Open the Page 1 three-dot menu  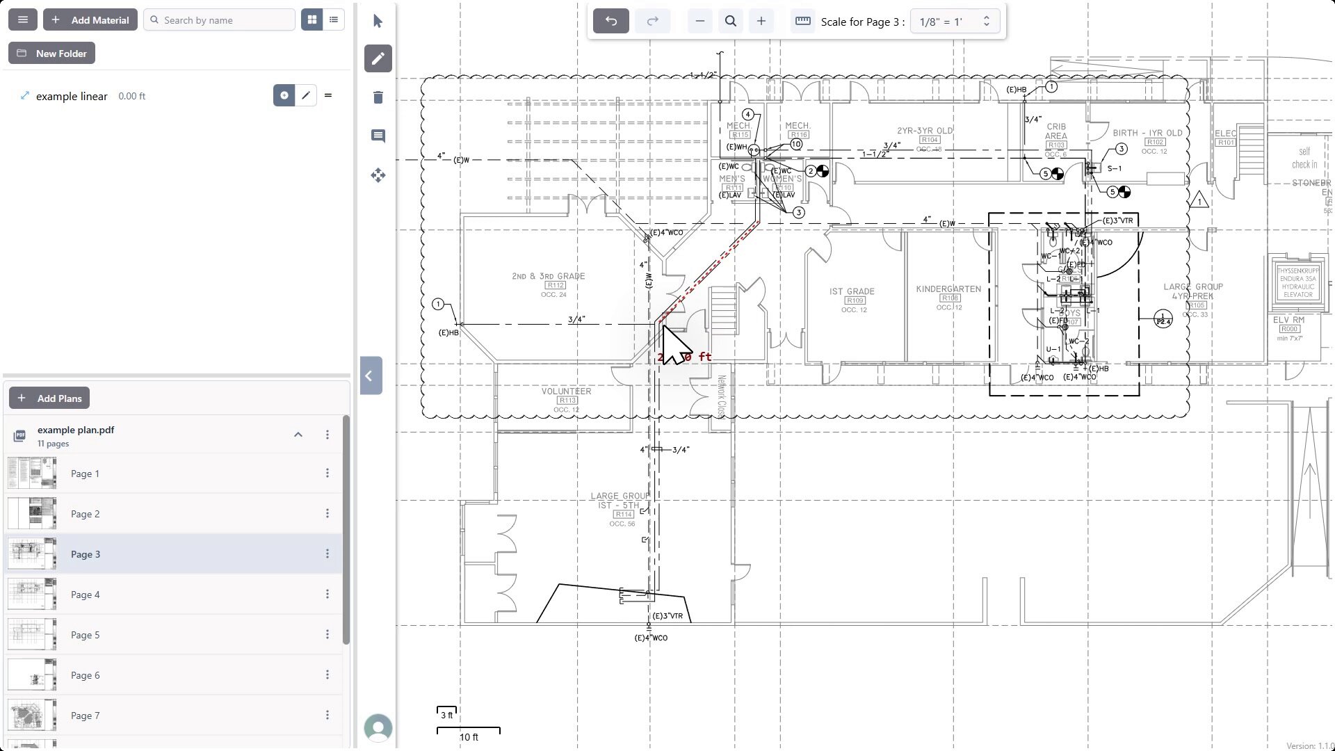(x=327, y=473)
